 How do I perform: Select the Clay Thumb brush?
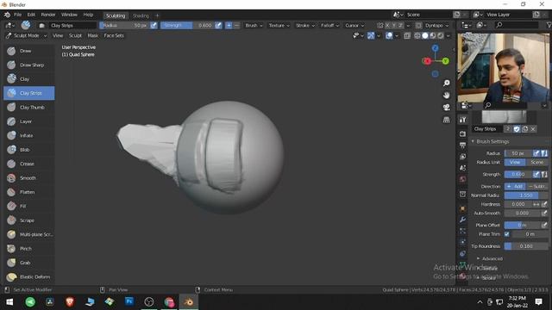[x=28, y=107]
